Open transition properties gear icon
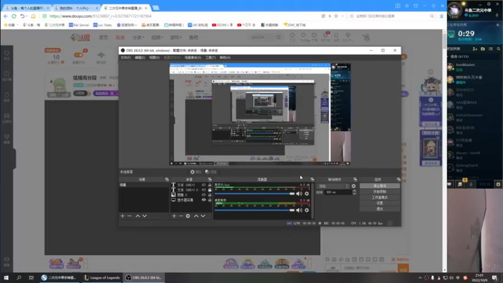 click(353, 186)
